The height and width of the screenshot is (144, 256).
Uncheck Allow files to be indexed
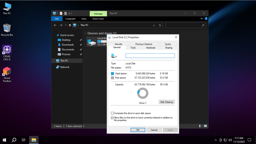[112, 118]
